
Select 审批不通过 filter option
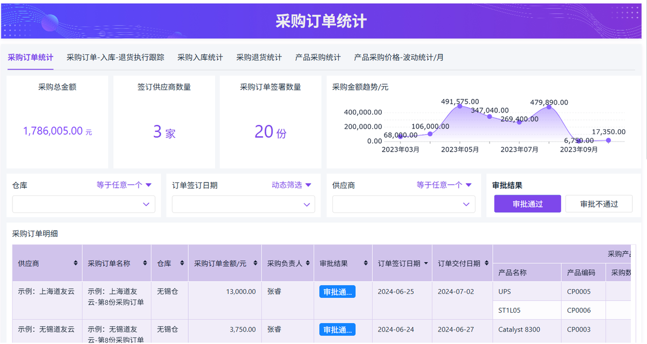[x=598, y=204]
